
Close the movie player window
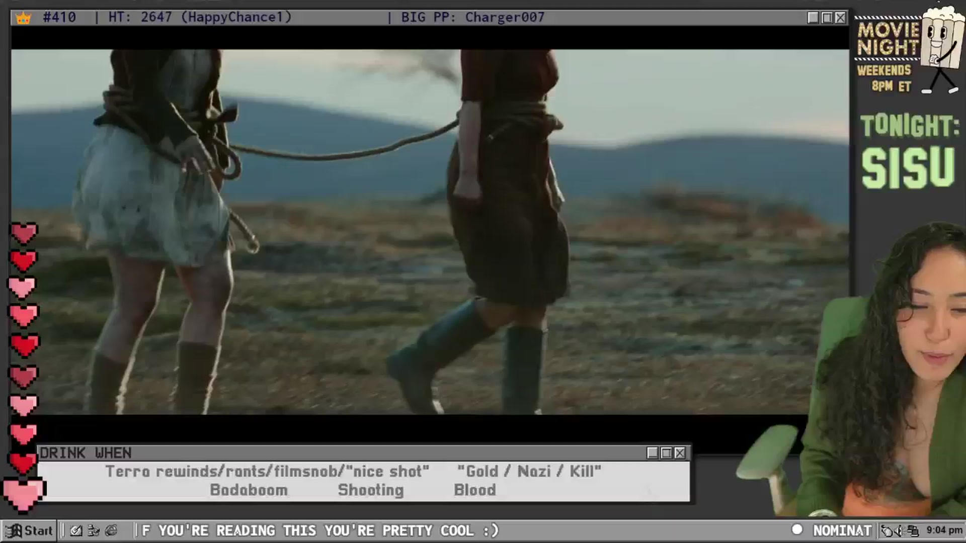click(x=840, y=18)
